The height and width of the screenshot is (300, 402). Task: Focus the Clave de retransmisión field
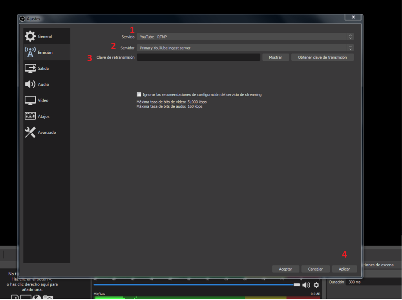point(198,57)
